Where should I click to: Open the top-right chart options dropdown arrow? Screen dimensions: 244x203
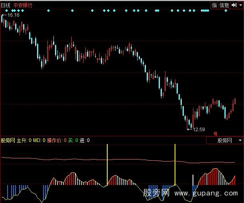tap(240, 5)
